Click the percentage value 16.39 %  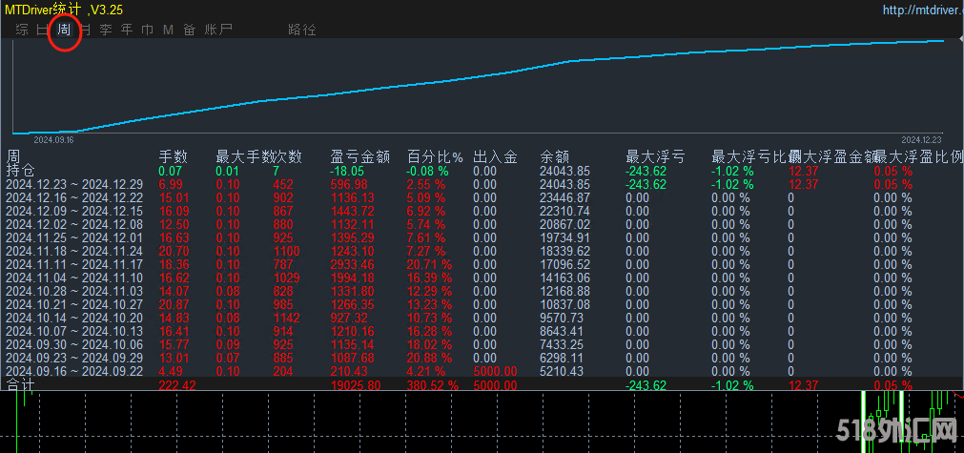[430, 278]
